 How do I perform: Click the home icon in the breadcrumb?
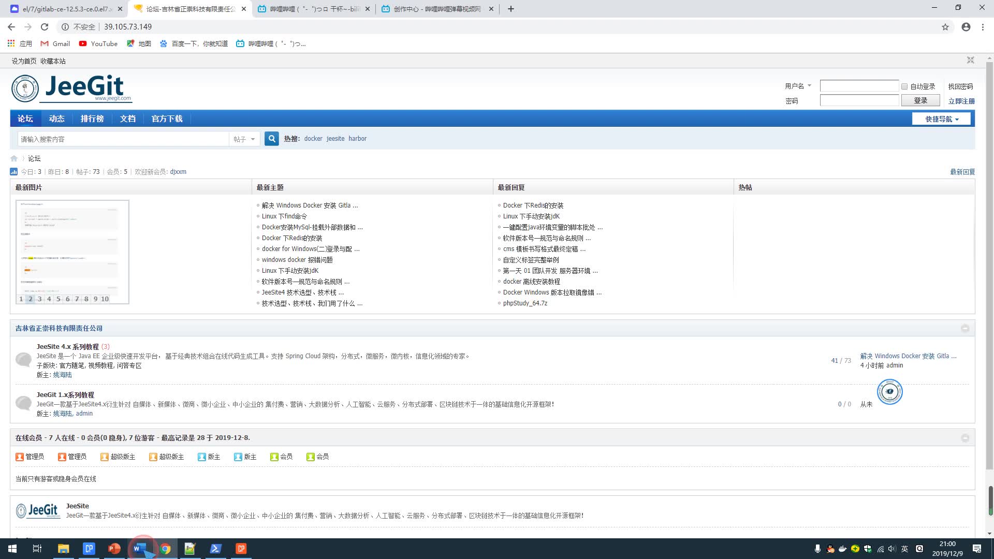pos(13,158)
